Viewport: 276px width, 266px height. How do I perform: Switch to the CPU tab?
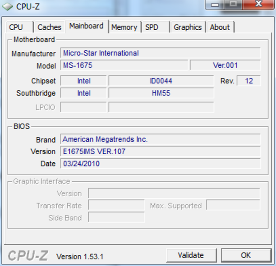[19, 27]
